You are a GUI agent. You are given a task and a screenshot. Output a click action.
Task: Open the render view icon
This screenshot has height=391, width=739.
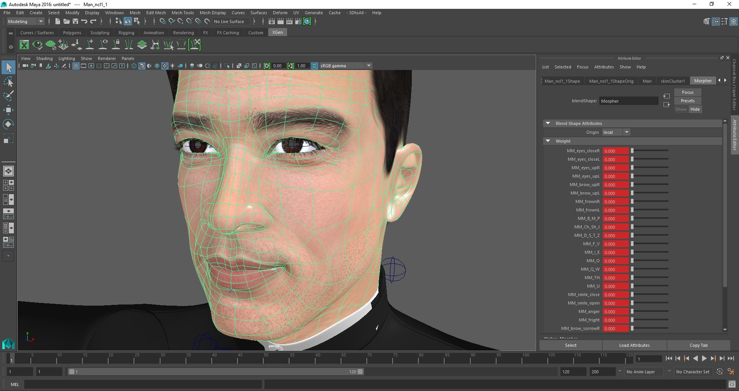pos(272,22)
